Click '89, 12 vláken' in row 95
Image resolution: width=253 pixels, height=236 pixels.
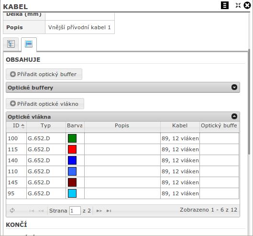click(180, 193)
